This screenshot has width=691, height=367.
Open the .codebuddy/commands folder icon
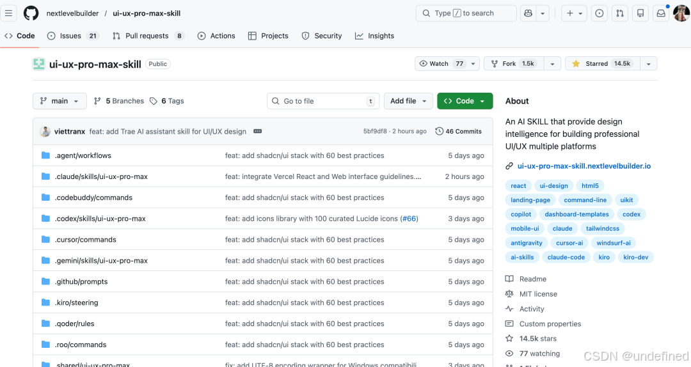[45, 198]
